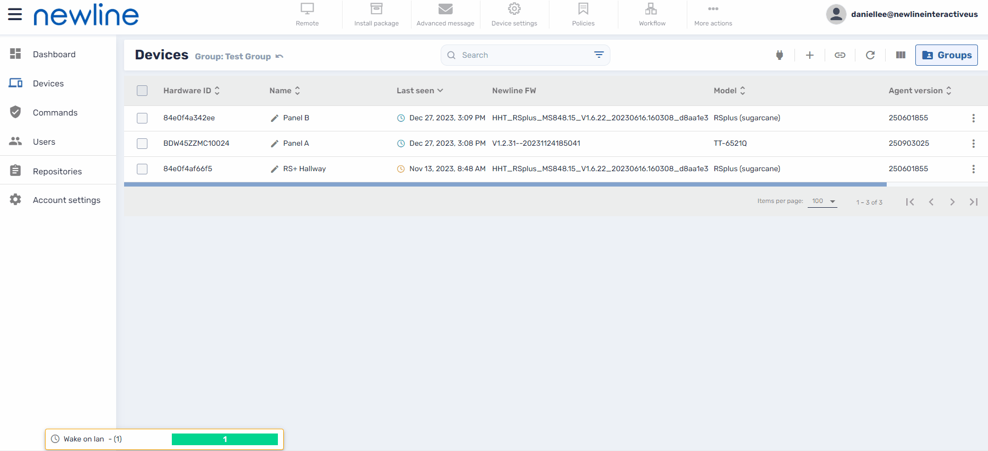Viewport: 988px width, 451px height.
Task: Go to next page
Action: tap(952, 202)
